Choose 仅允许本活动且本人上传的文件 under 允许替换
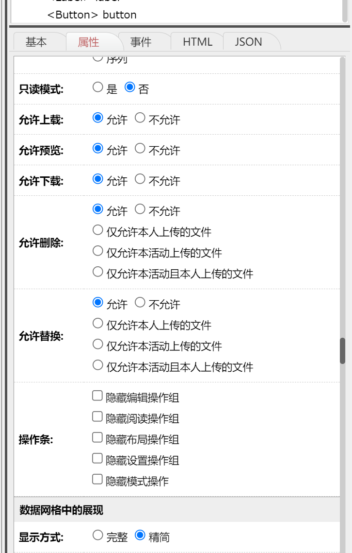The image size is (352, 553). 98,365
